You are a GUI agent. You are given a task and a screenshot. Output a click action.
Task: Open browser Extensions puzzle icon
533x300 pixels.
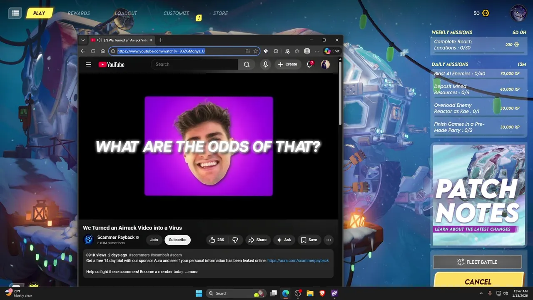click(x=276, y=51)
